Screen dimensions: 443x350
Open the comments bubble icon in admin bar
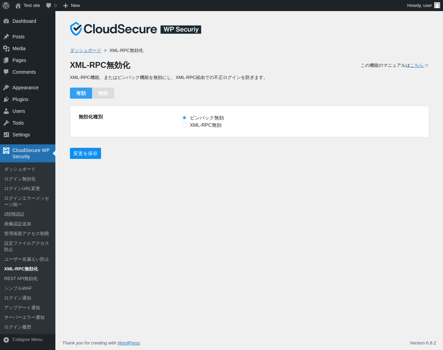[x=49, y=6]
